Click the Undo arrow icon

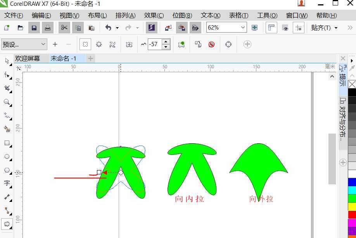point(109,28)
